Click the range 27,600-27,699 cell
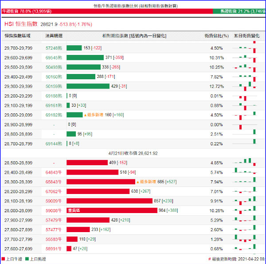 (18, 249)
